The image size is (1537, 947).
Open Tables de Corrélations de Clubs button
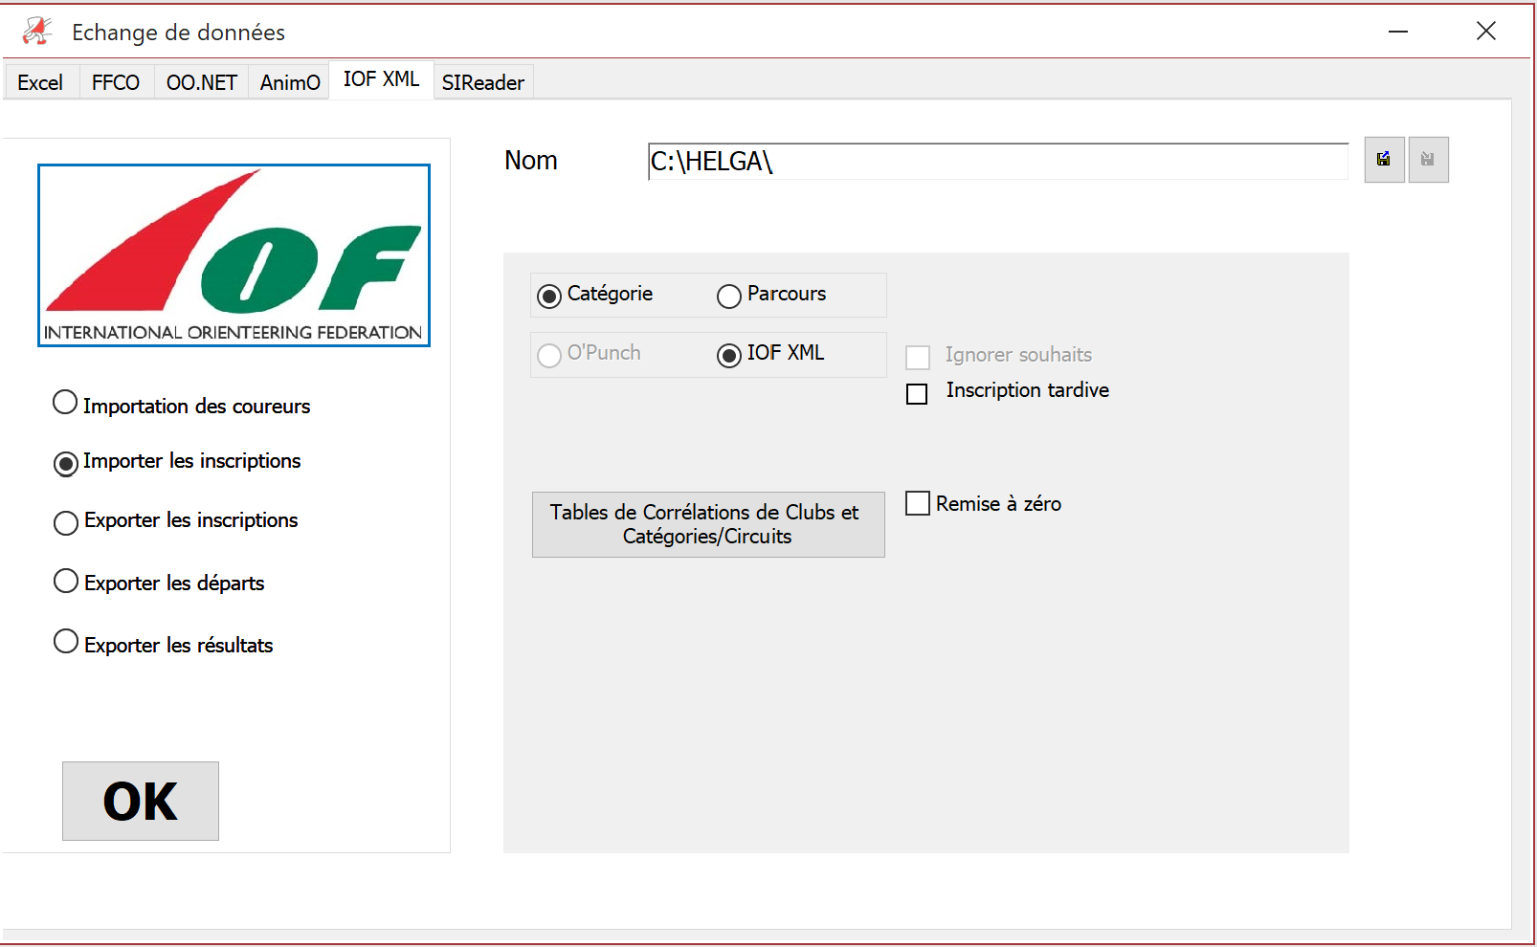708,524
